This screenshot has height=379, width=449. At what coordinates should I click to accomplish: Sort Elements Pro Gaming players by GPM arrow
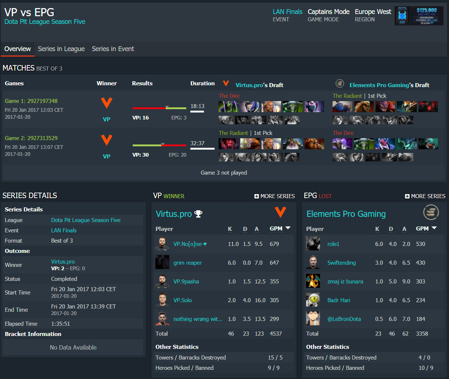pyautogui.click(x=434, y=228)
